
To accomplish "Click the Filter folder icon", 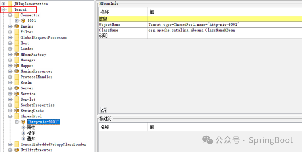I will [x=17, y=32].
